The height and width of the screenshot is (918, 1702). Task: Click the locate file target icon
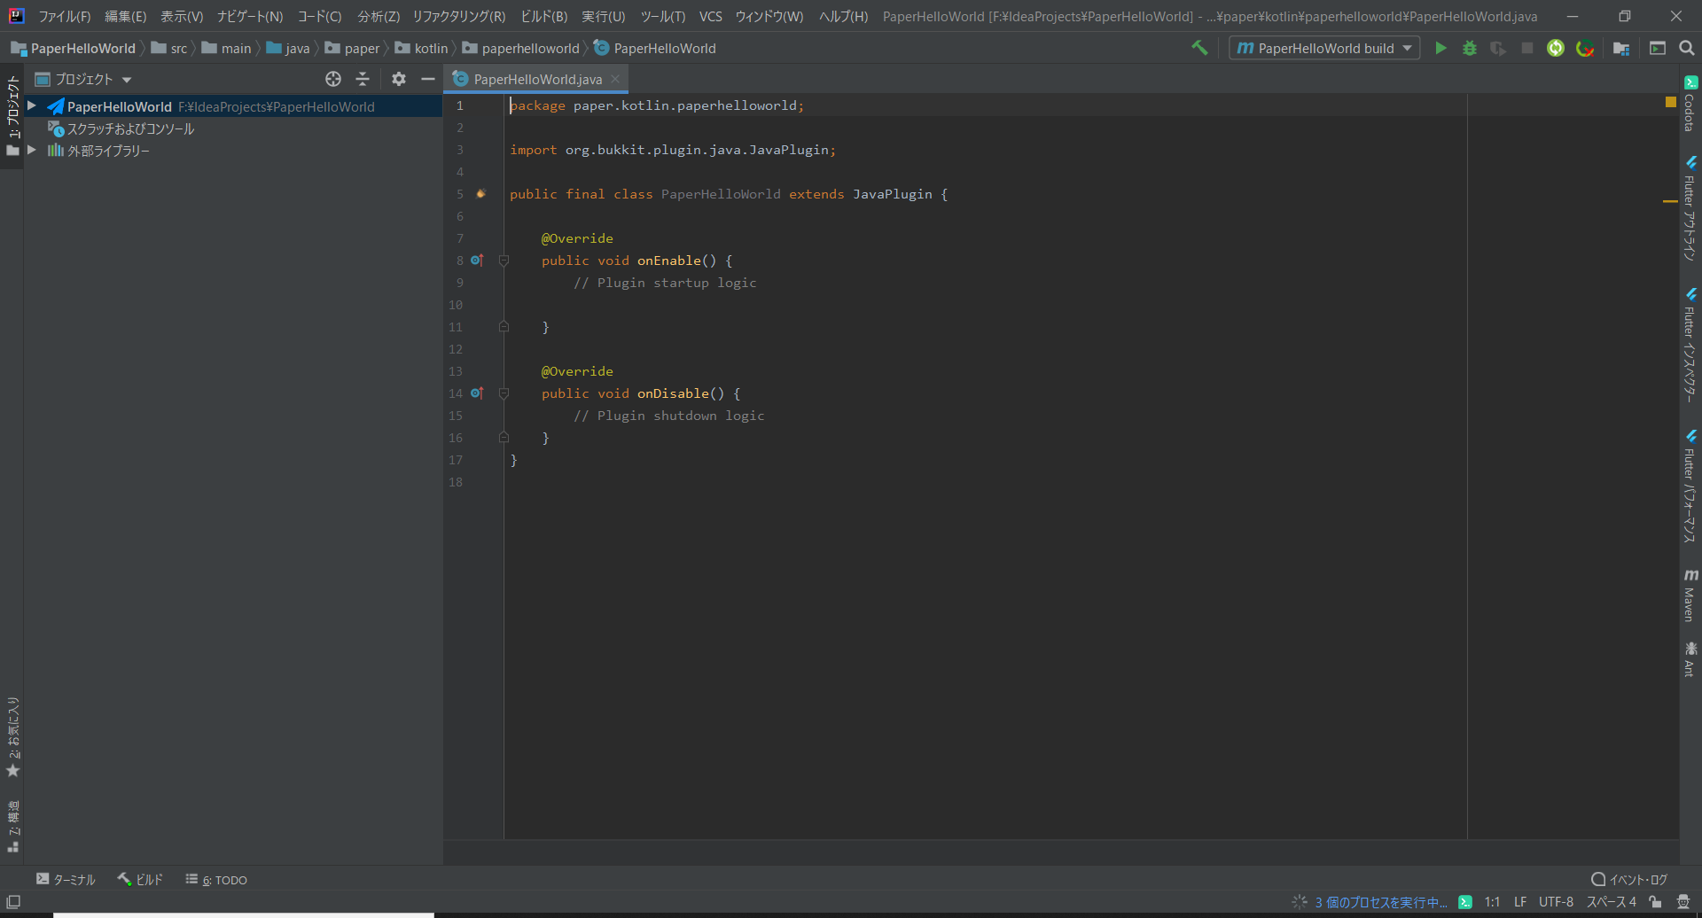pos(333,79)
